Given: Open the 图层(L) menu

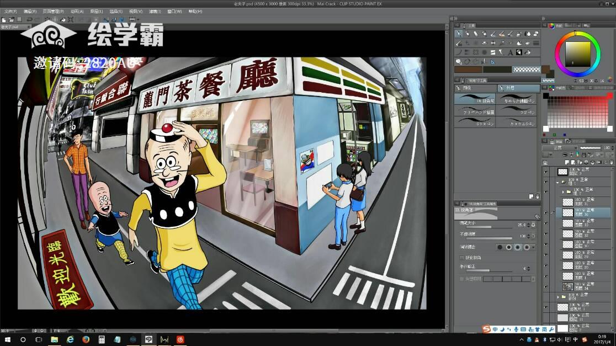Looking at the screenshot, I should tap(97, 12).
